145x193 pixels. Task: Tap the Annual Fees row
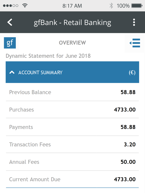click(x=72, y=162)
